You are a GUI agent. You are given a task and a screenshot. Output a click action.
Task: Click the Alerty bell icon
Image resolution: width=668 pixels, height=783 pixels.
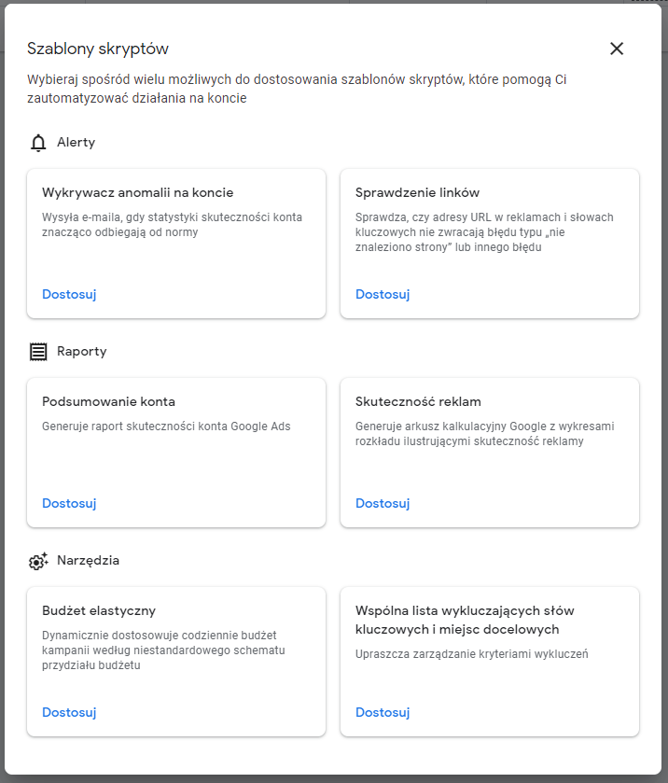[x=38, y=143]
